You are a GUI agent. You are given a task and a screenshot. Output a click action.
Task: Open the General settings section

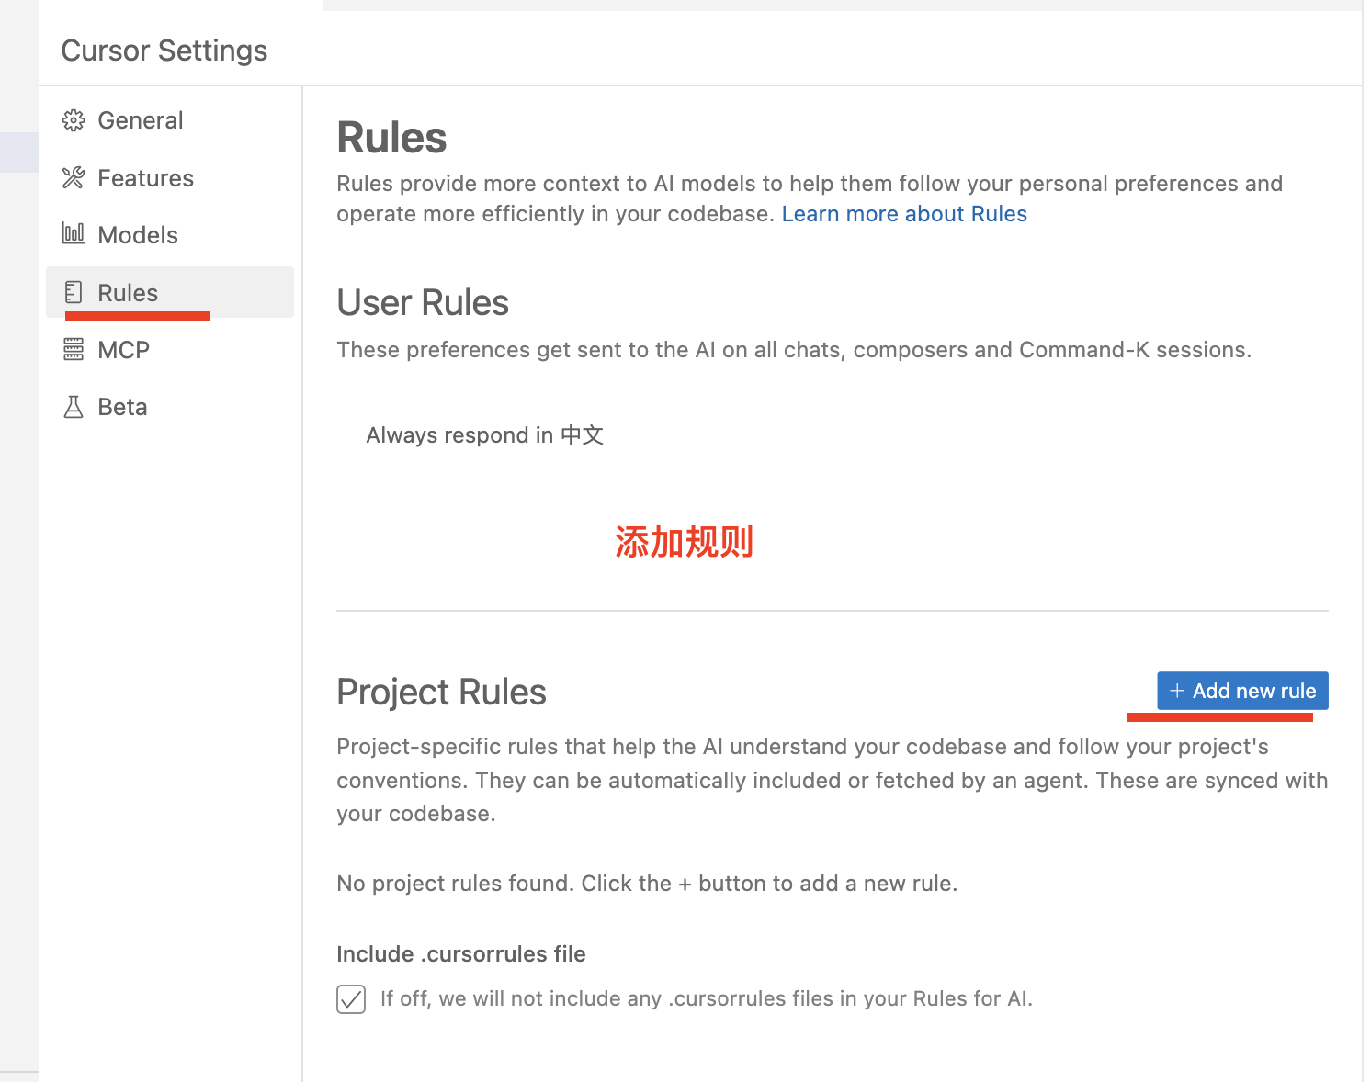click(140, 119)
